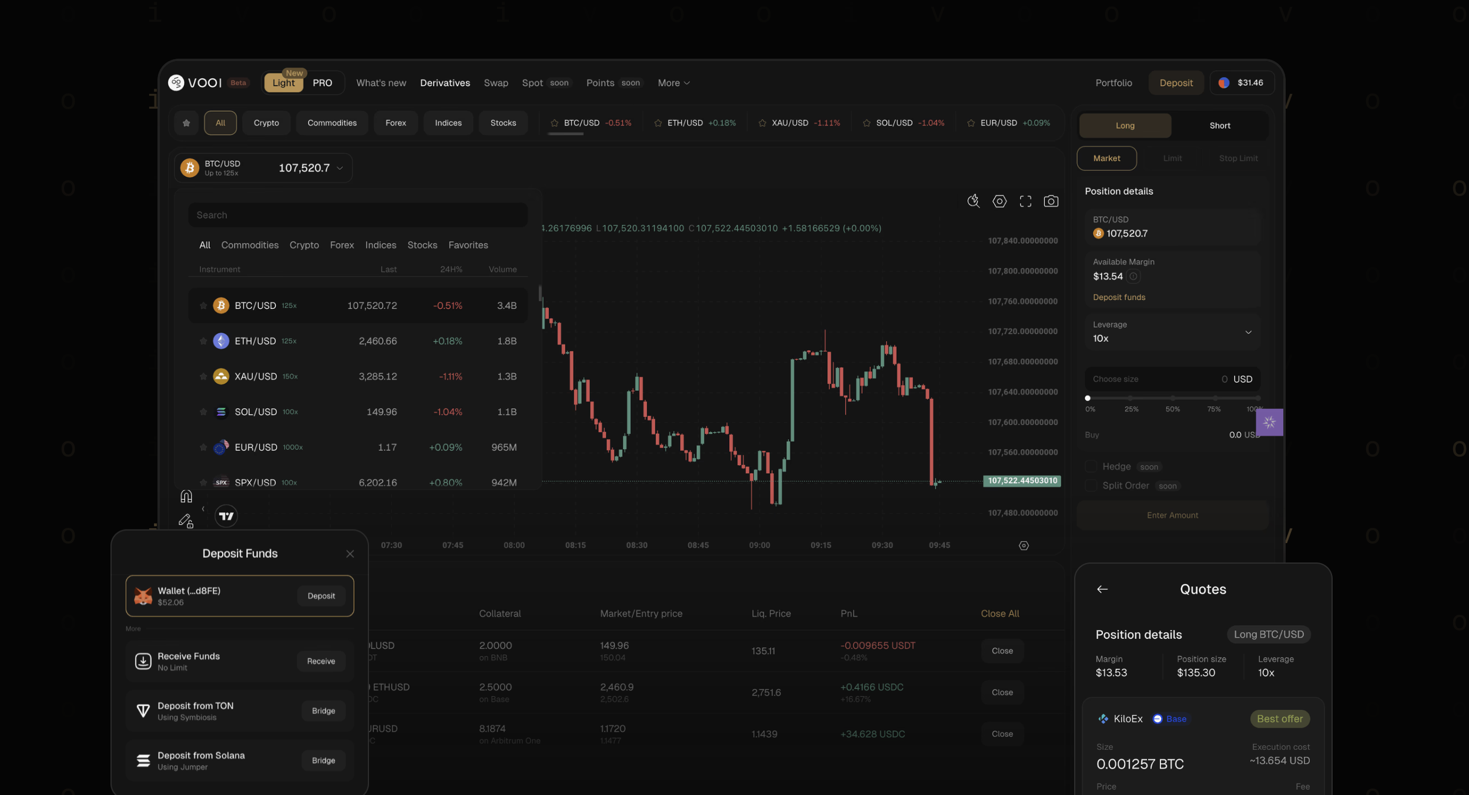This screenshot has height=795, width=1469.
Task: Select the magnet snap tool
Action: point(186,497)
